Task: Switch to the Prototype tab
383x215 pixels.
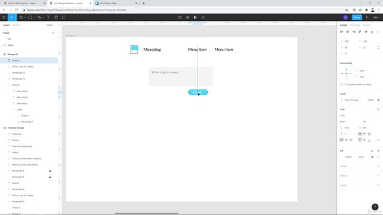Action: 355,25
